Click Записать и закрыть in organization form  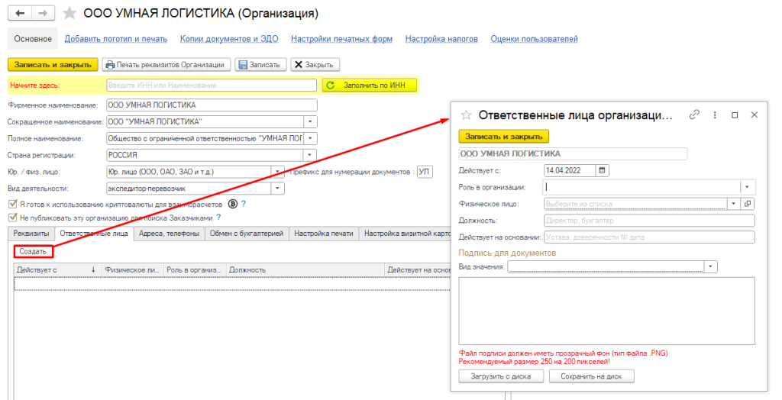(x=53, y=65)
